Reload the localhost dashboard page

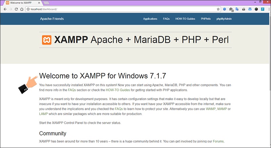(16, 9)
